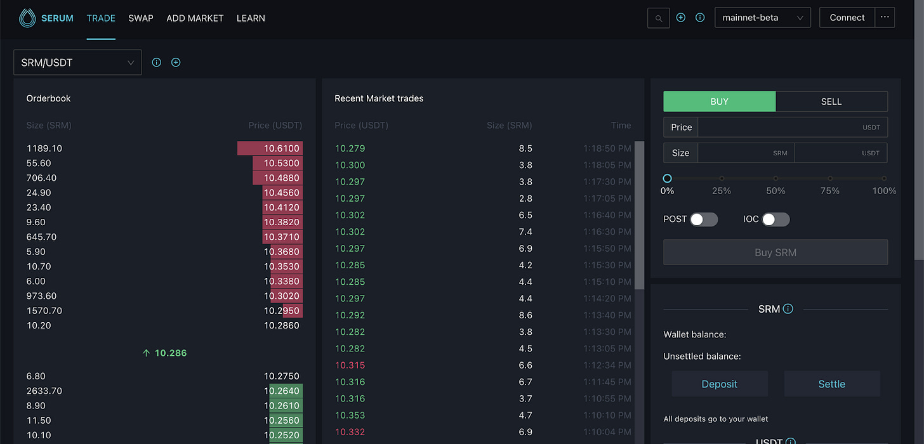
Task: Click the Orderbook panel title
Action: 48,98
